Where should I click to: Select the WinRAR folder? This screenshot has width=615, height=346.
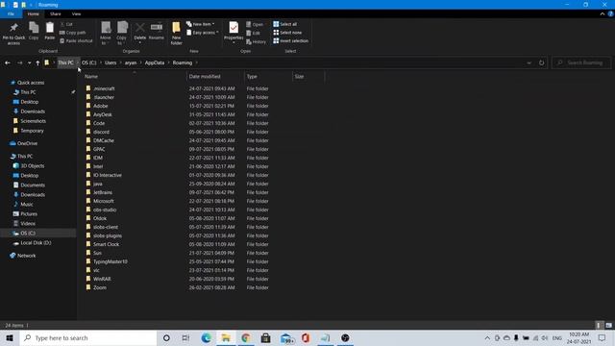[x=102, y=279]
